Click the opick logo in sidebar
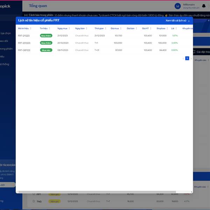Screen dimensions: 210x210 click(x=5, y=6)
